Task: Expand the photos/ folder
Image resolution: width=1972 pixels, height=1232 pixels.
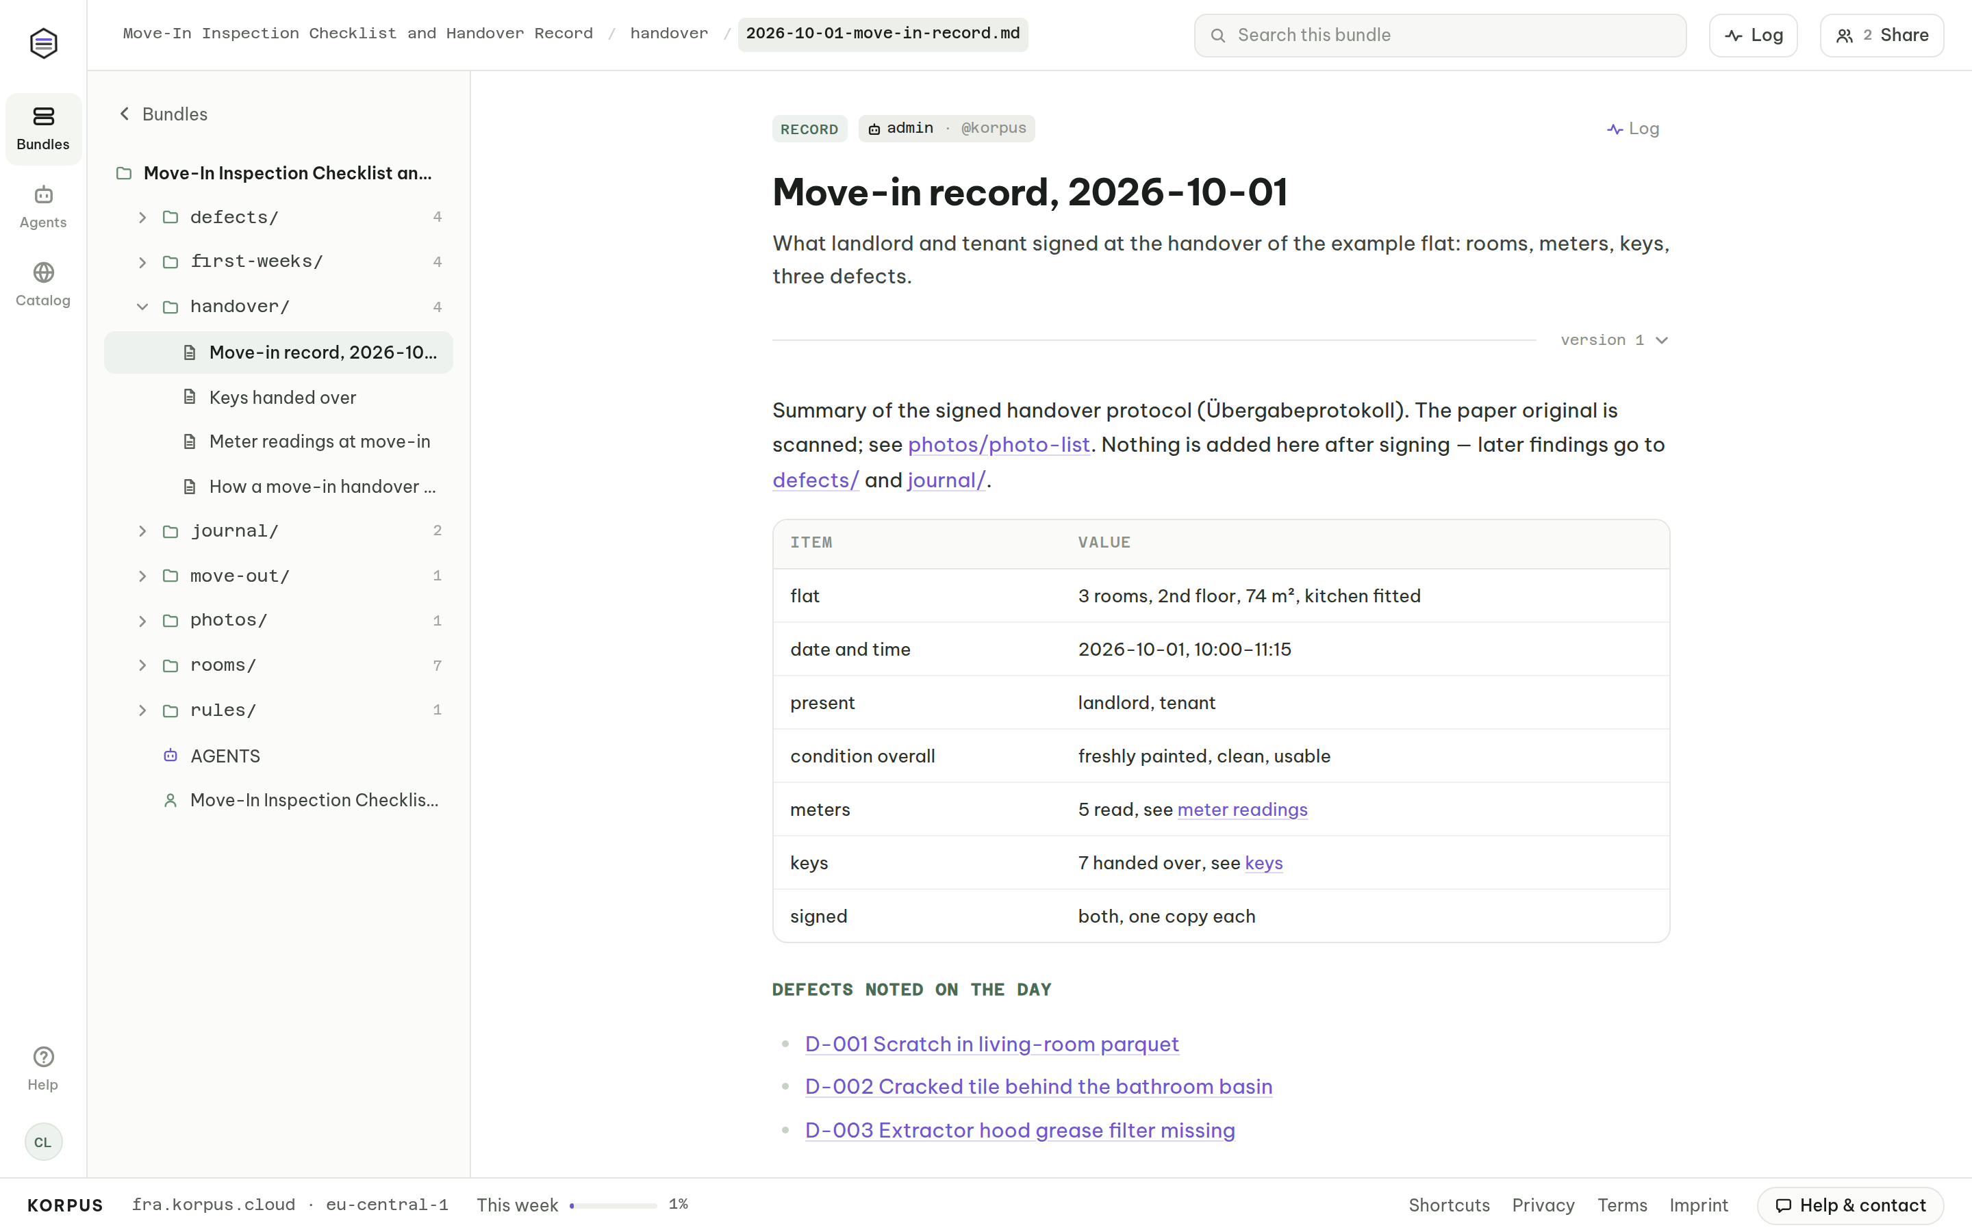Action: click(142, 621)
